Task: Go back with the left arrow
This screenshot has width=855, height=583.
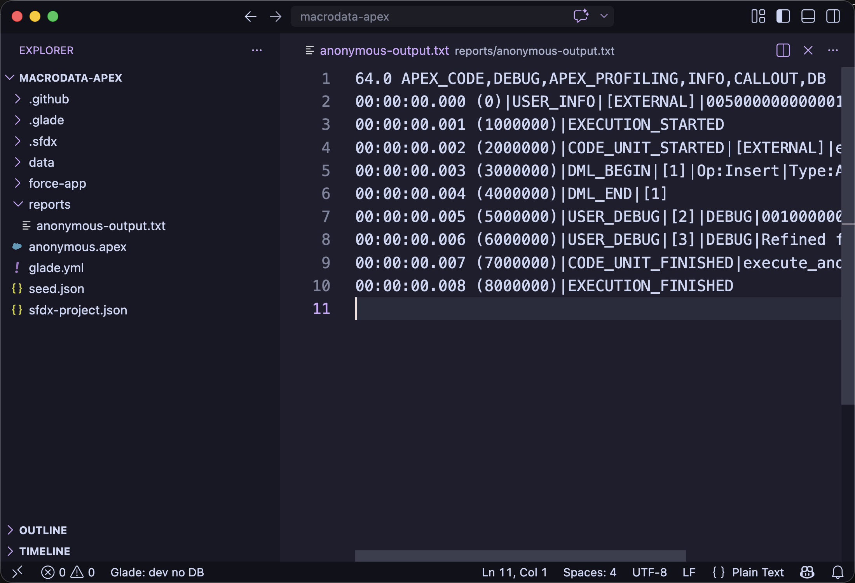Action: [250, 16]
